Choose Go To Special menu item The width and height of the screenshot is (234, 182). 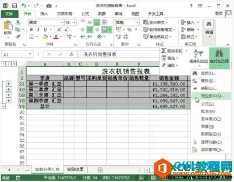pos(210,96)
